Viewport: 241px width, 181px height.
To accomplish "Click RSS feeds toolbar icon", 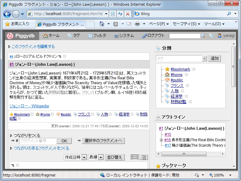I will (116, 24).
